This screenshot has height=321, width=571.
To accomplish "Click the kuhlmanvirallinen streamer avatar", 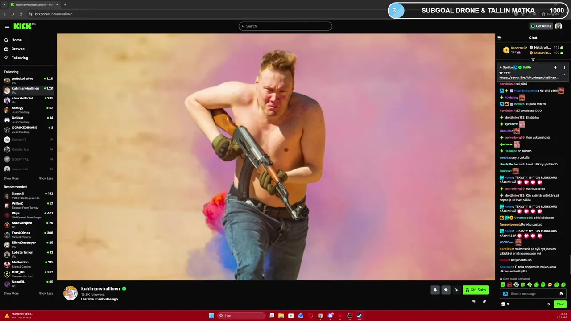I will pyautogui.click(x=70, y=293).
